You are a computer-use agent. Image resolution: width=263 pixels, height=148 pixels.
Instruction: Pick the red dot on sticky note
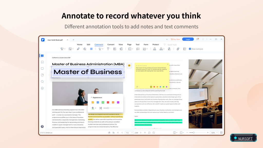[154, 87]
